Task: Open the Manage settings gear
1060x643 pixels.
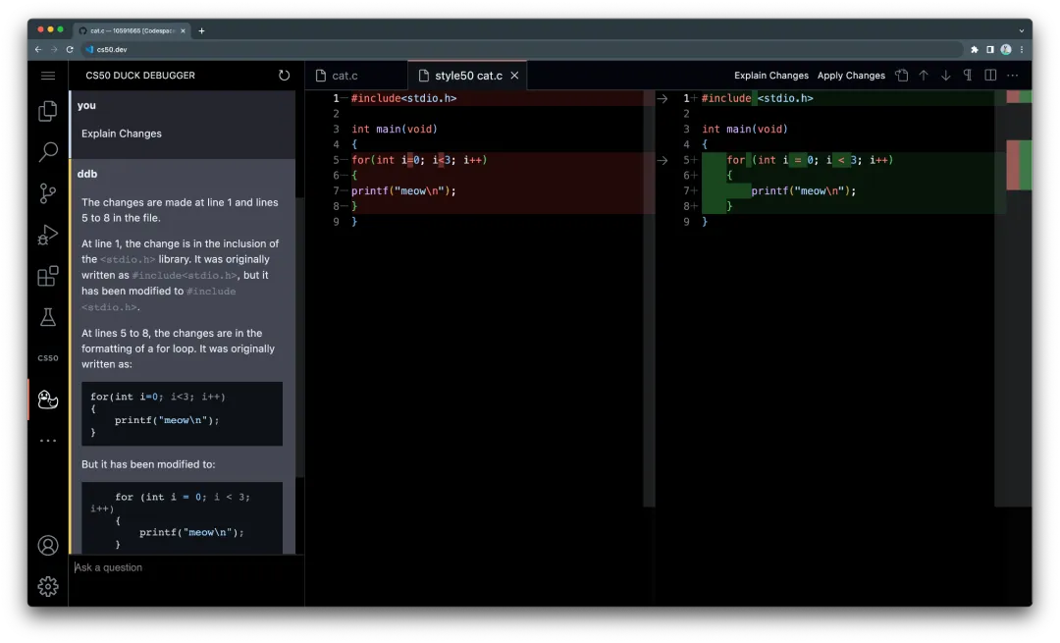Action: tap(47, 586)
